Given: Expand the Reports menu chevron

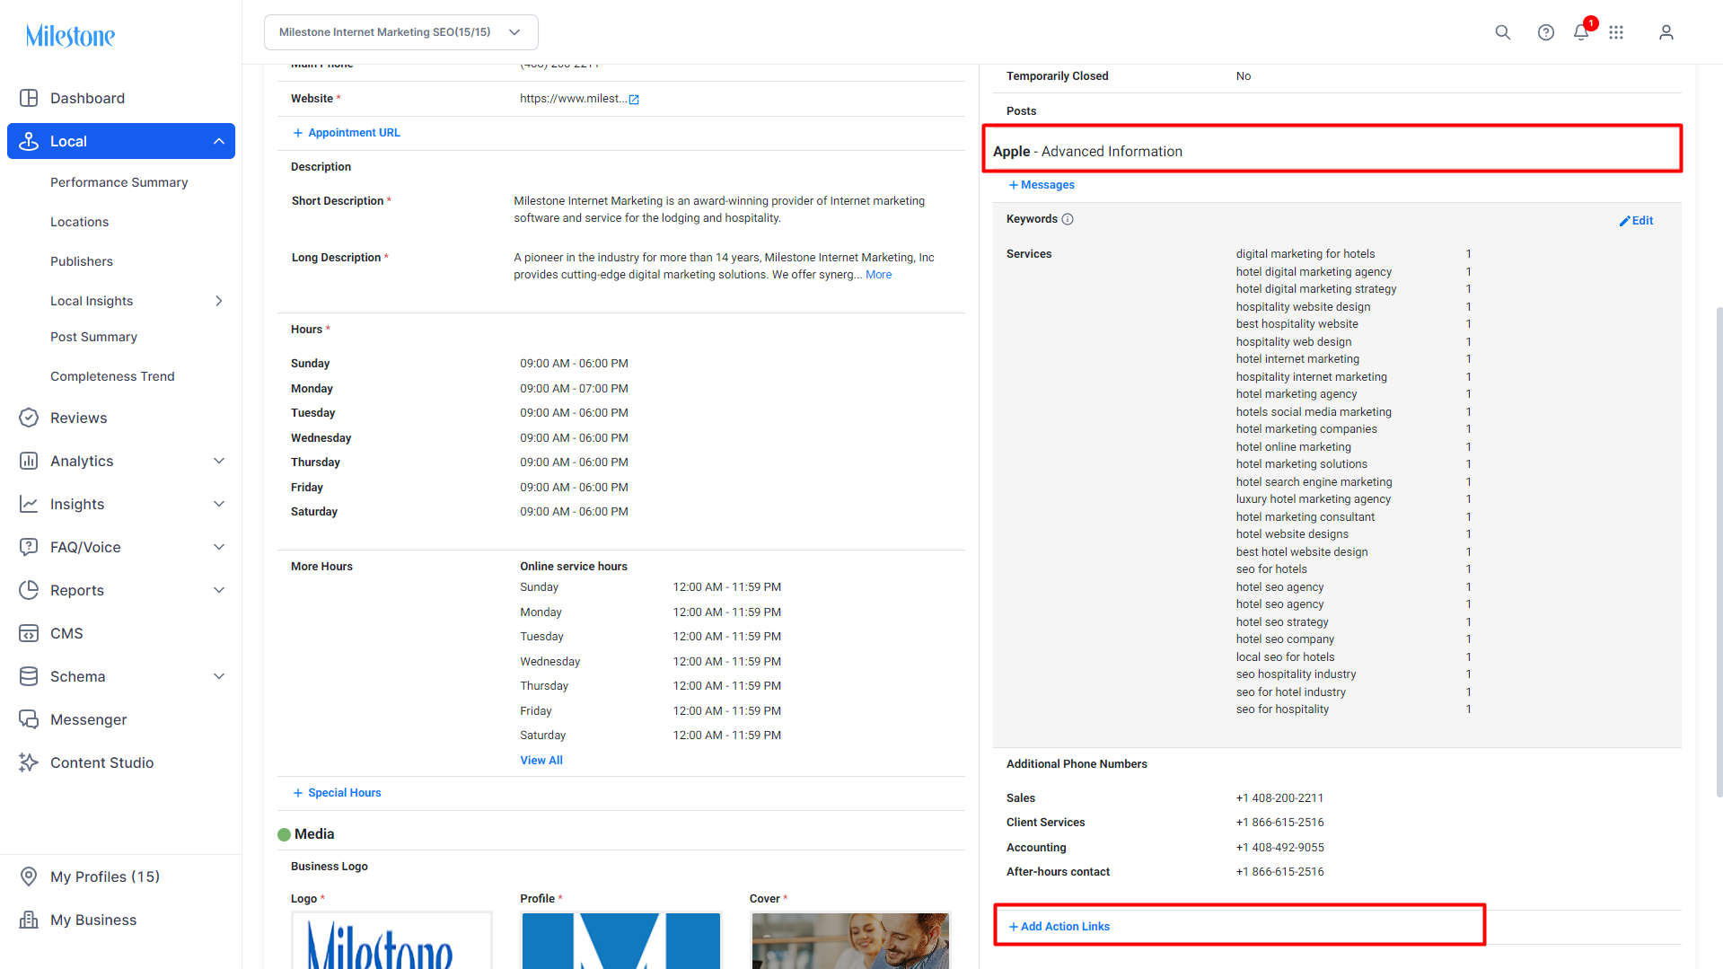Looking at the screenshot, I should point(219,590).
